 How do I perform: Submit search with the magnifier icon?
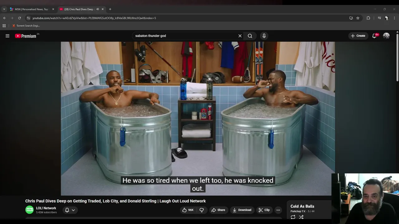[250, 36]
